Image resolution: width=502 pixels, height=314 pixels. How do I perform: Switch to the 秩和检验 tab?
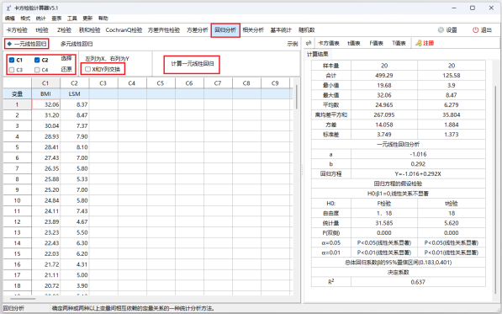(x=90, y=30)
